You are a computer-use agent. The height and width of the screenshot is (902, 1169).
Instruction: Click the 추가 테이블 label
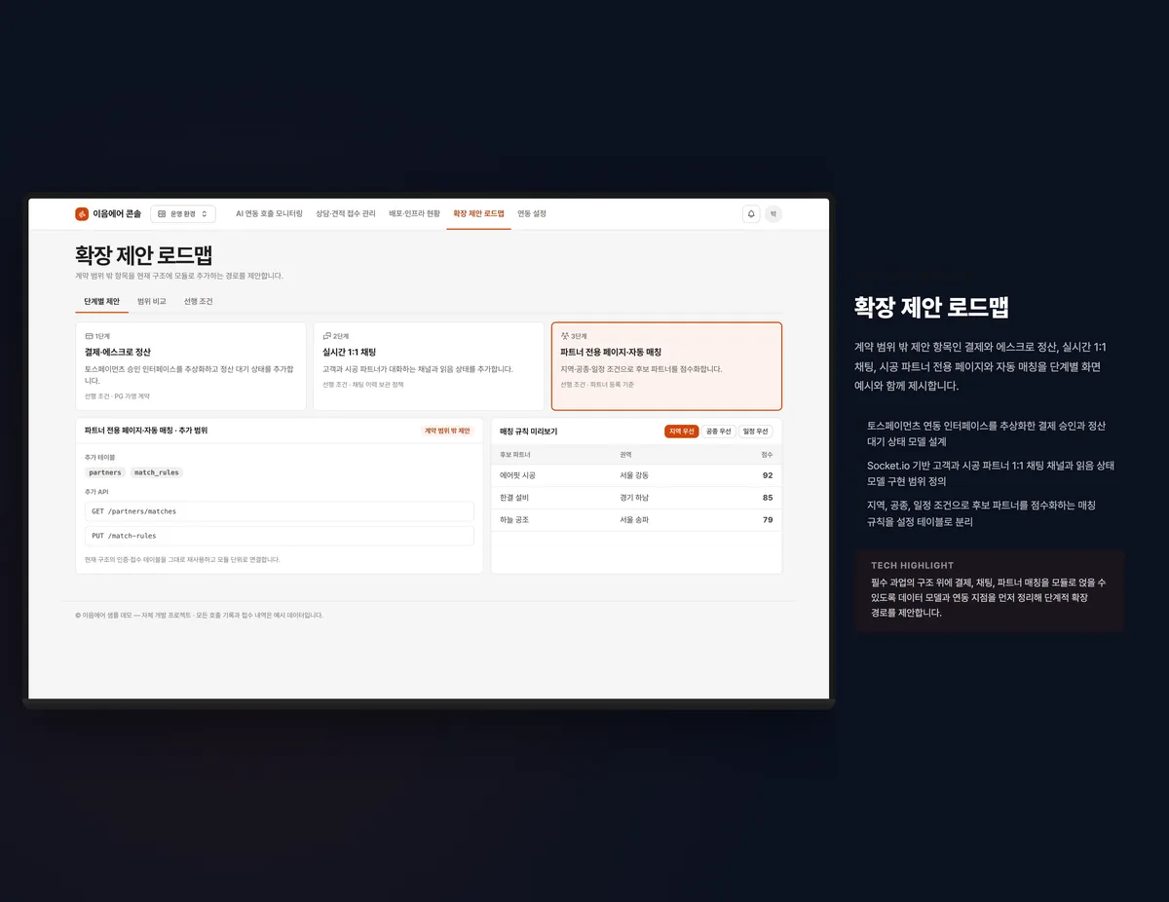pos(99,457)
